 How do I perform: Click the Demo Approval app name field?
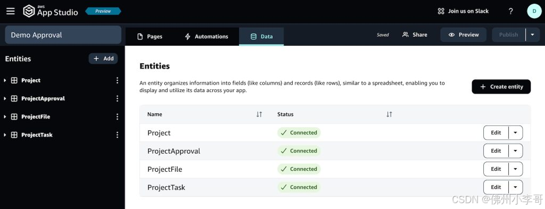(x=63, y=35)
